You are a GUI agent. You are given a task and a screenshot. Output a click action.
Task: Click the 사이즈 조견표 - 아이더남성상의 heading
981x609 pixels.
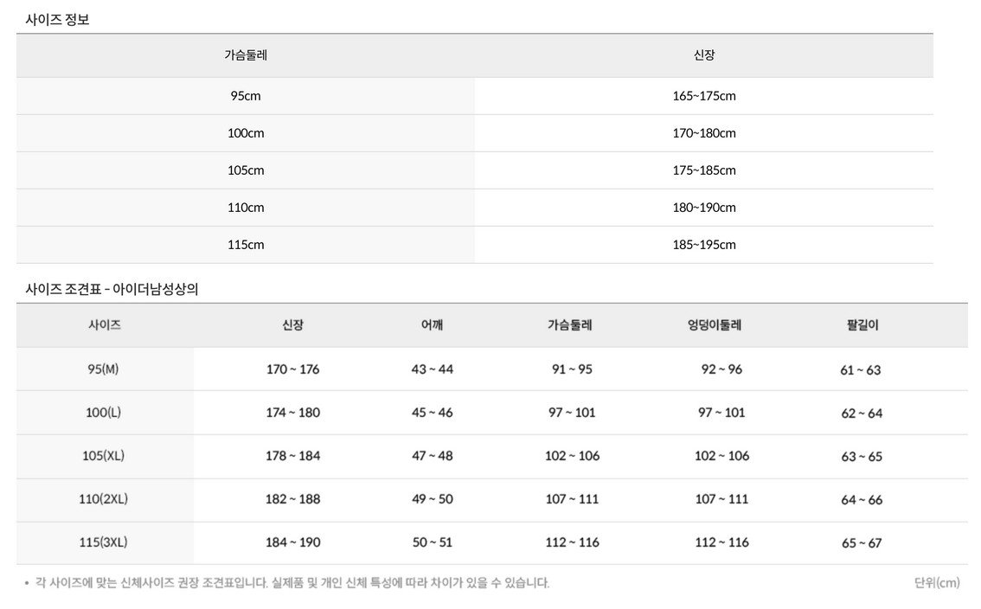click(x=112, y=289)
